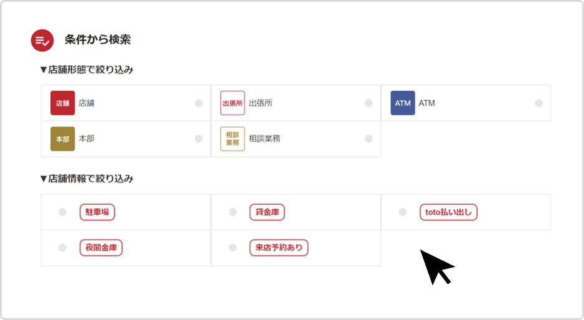
Task: Click the 出張所 outlined badge icon
Action: [232, 103]
